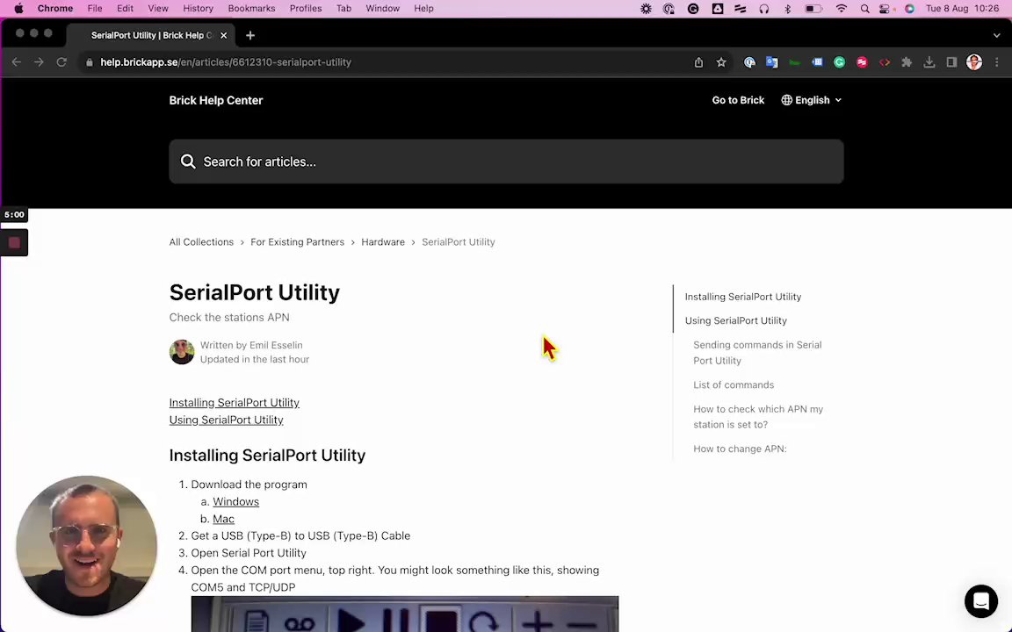Navigate to Hardware breadcrumb
This screenshot has height=632, width=1012.
[383, 242]
